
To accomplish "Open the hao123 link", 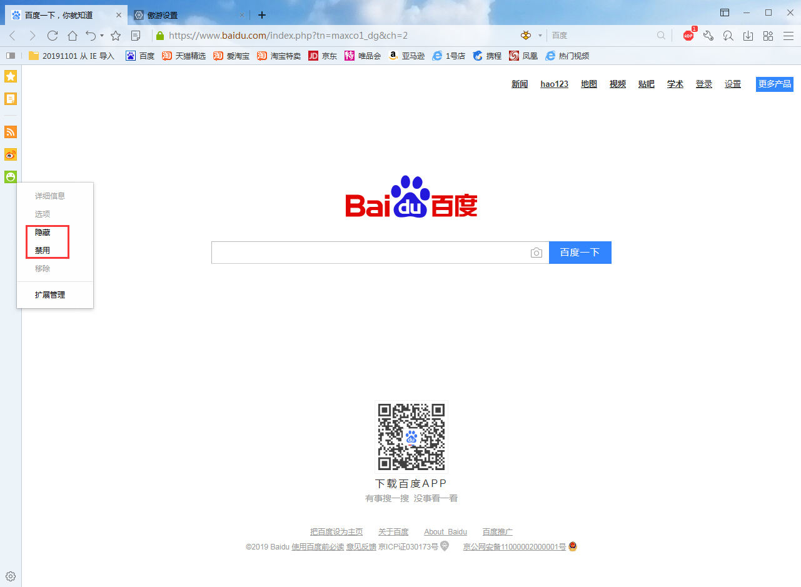I will pyautogui.click(x=553, y=84).
